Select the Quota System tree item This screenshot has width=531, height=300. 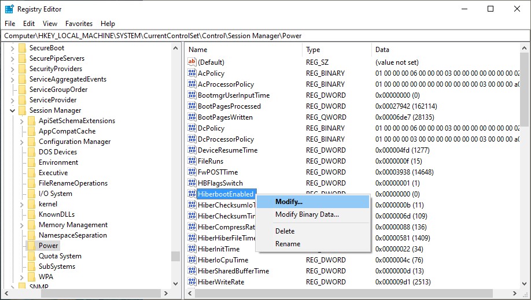(60, 256)
